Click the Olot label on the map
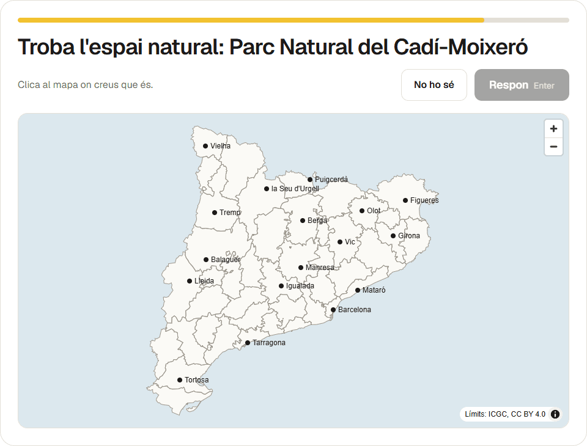 click(374, 211)
